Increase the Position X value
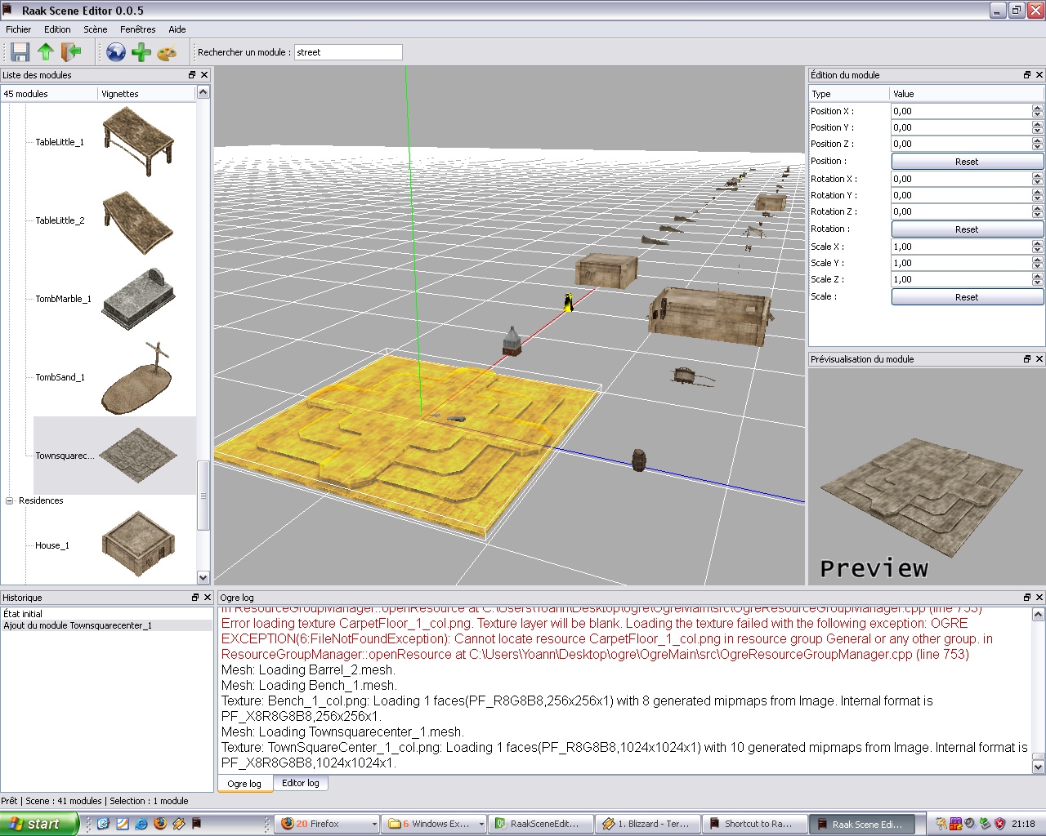 coord(1037,108)
